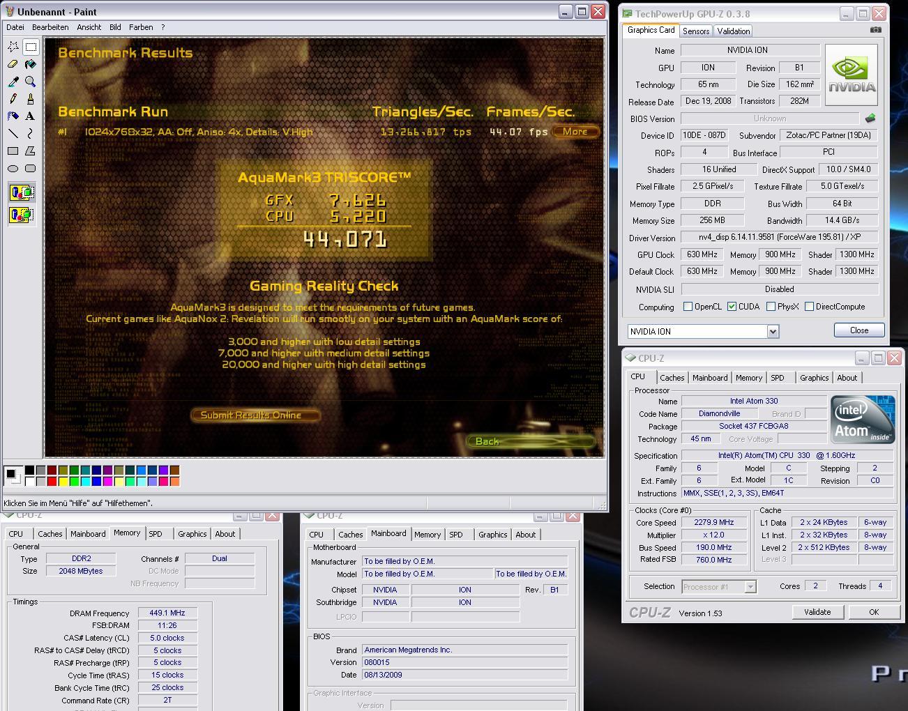Viewport: 908px width, 711px height.
Task: Open the Processor #1 selection dropdown
Action: tap(750, 587)
